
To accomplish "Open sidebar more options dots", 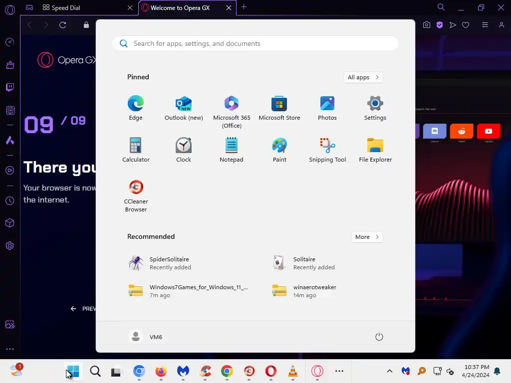I will 10,349.
